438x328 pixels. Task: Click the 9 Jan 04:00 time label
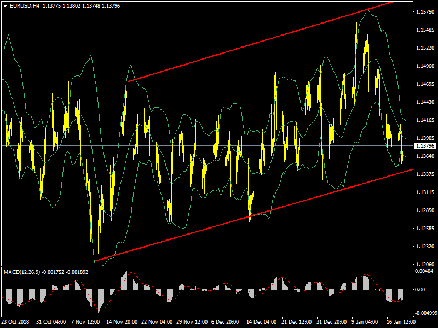[365, 322]
